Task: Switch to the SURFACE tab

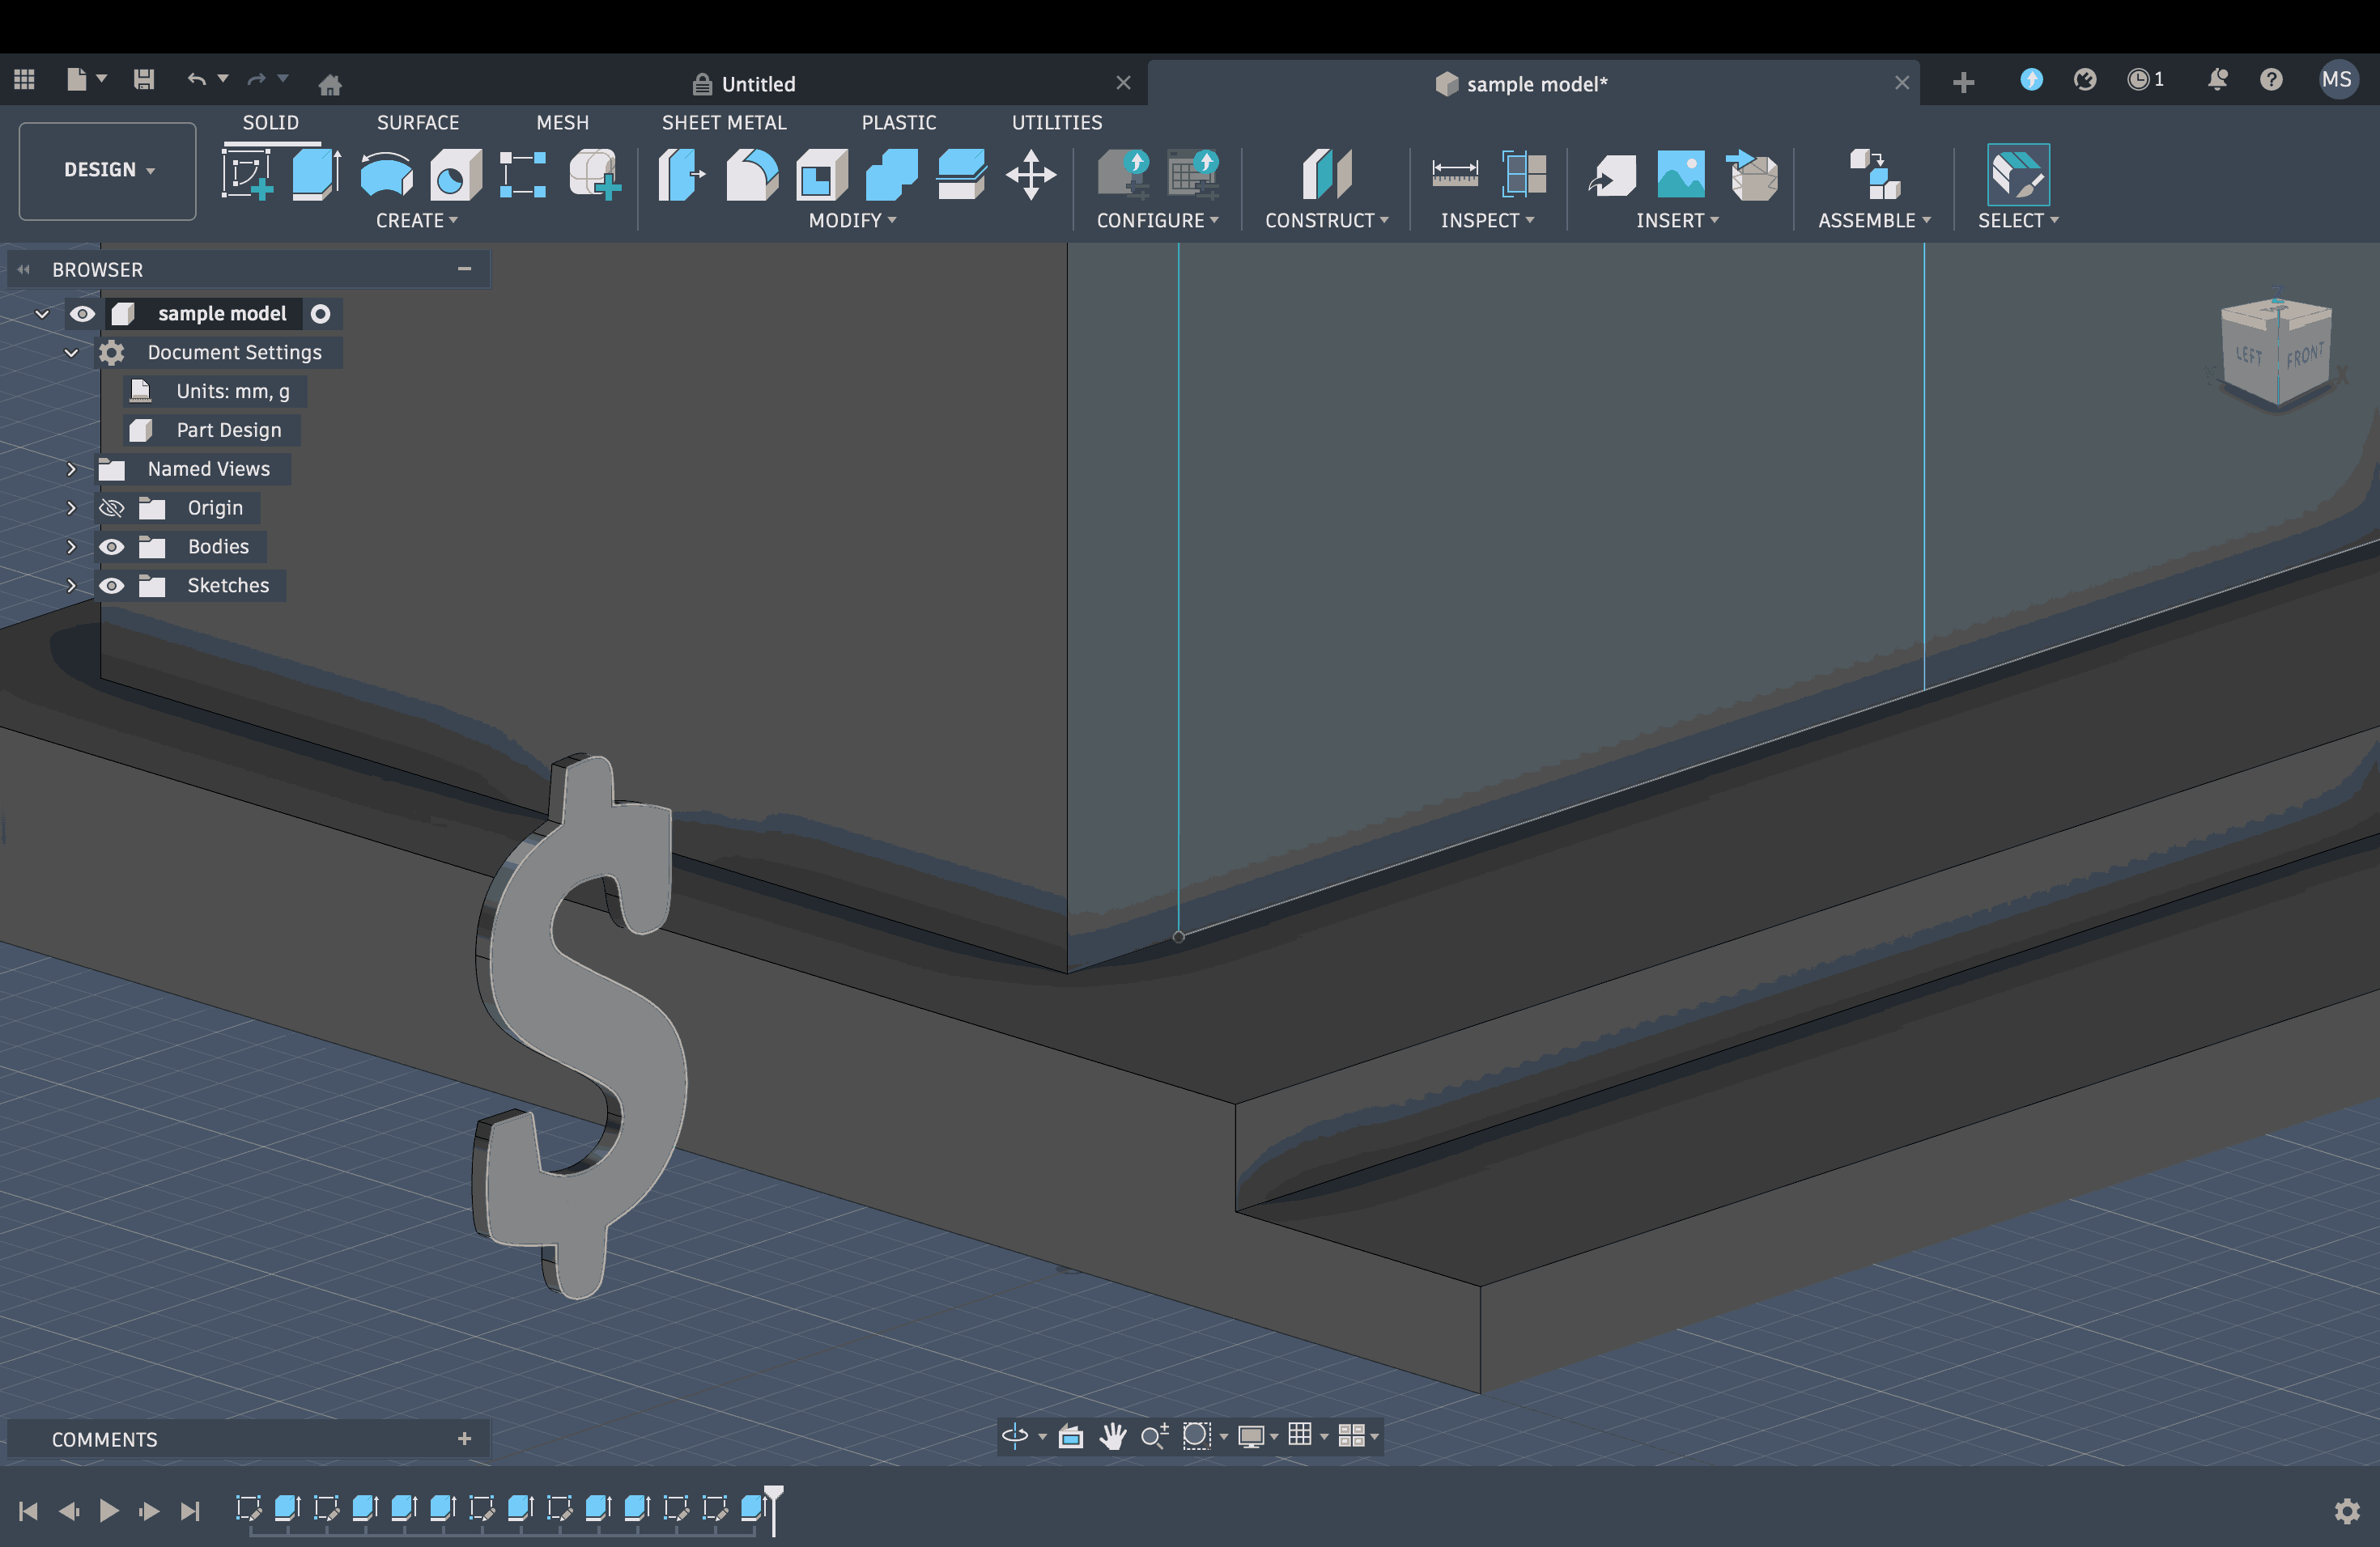Action: (418, 122)
